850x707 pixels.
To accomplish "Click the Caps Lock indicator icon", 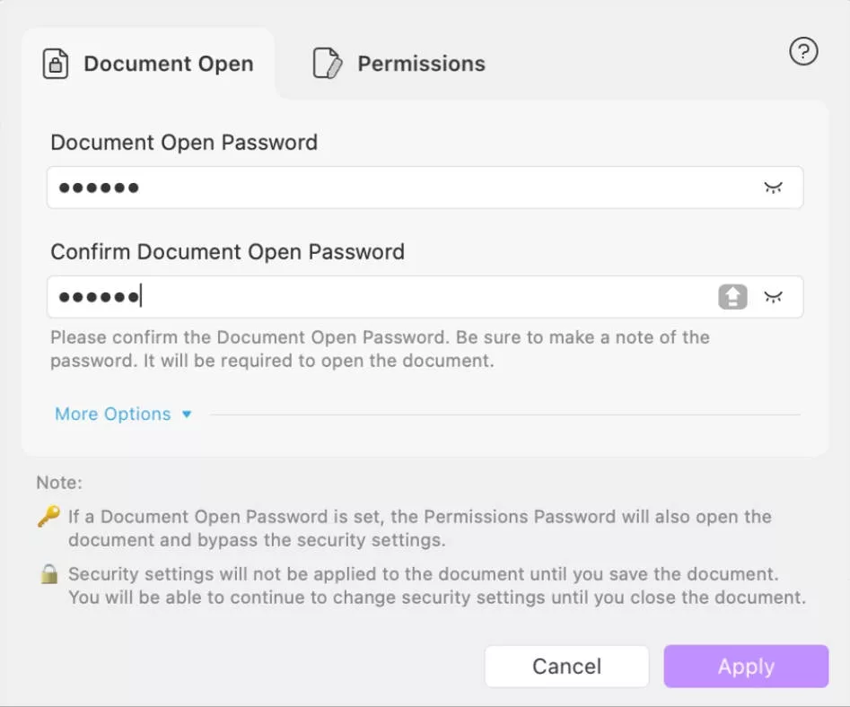I will (732, 297).
